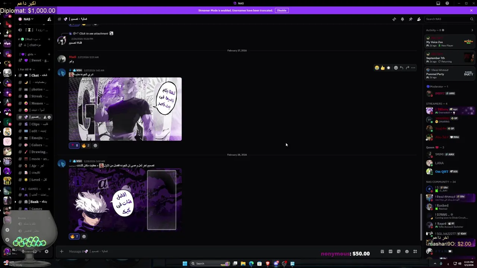
Task: Create invite for selected design channel
Action: tap(45, 117)
